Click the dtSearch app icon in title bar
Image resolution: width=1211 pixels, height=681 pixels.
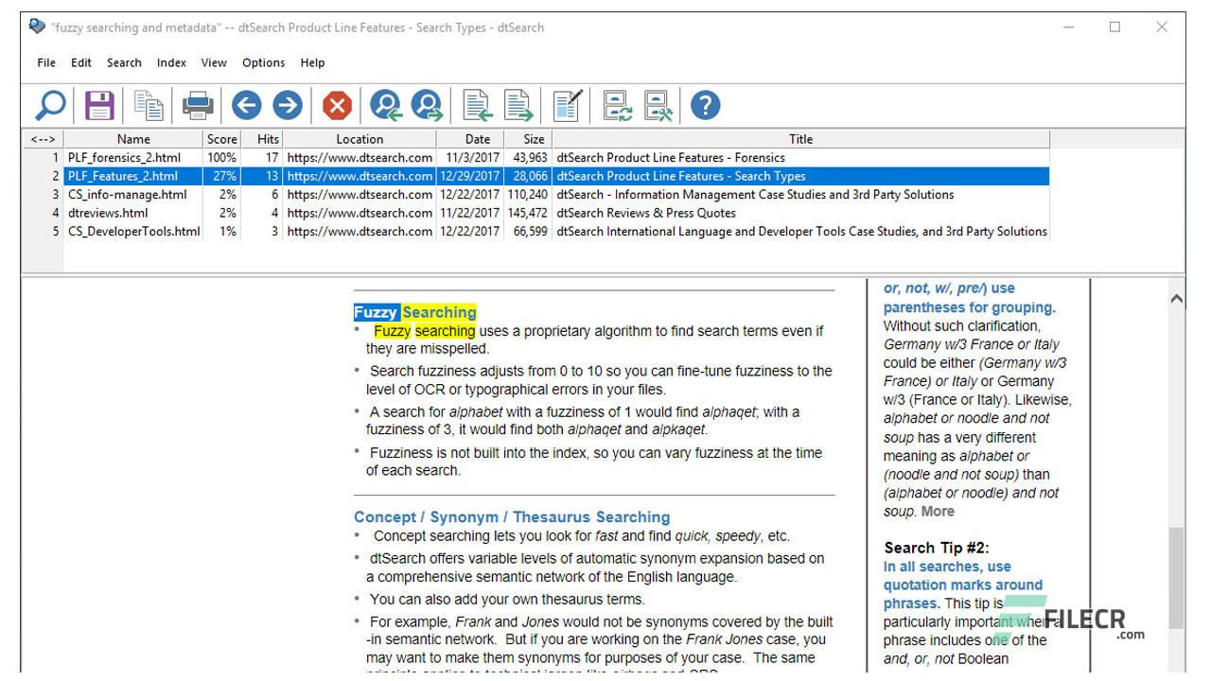point(37,26)
